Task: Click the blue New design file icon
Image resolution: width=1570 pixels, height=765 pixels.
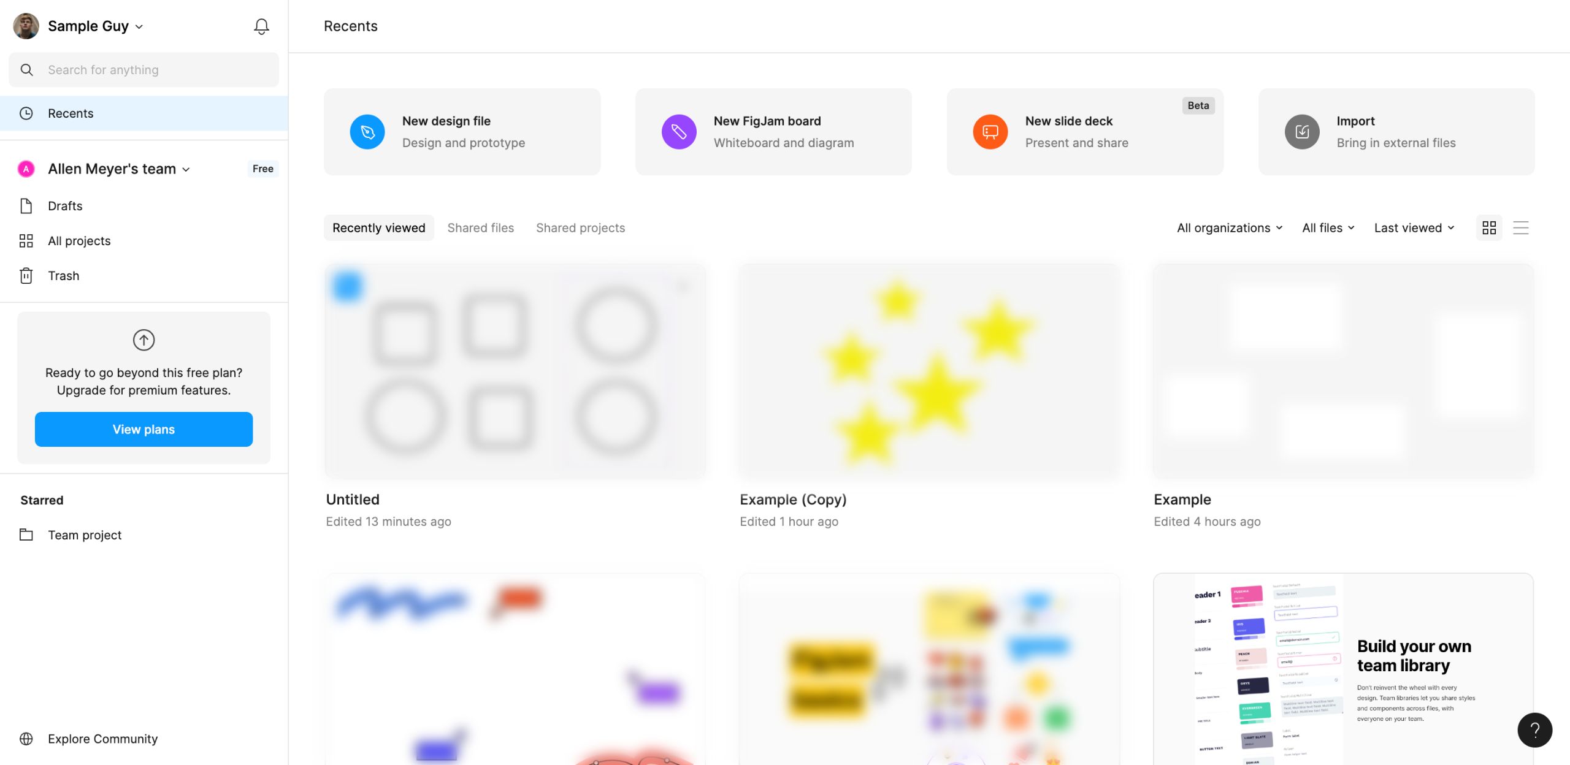Action: tap(367, 132)
